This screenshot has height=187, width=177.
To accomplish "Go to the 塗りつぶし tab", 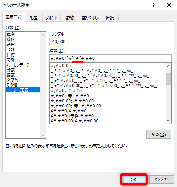I will tap(90, 17).
